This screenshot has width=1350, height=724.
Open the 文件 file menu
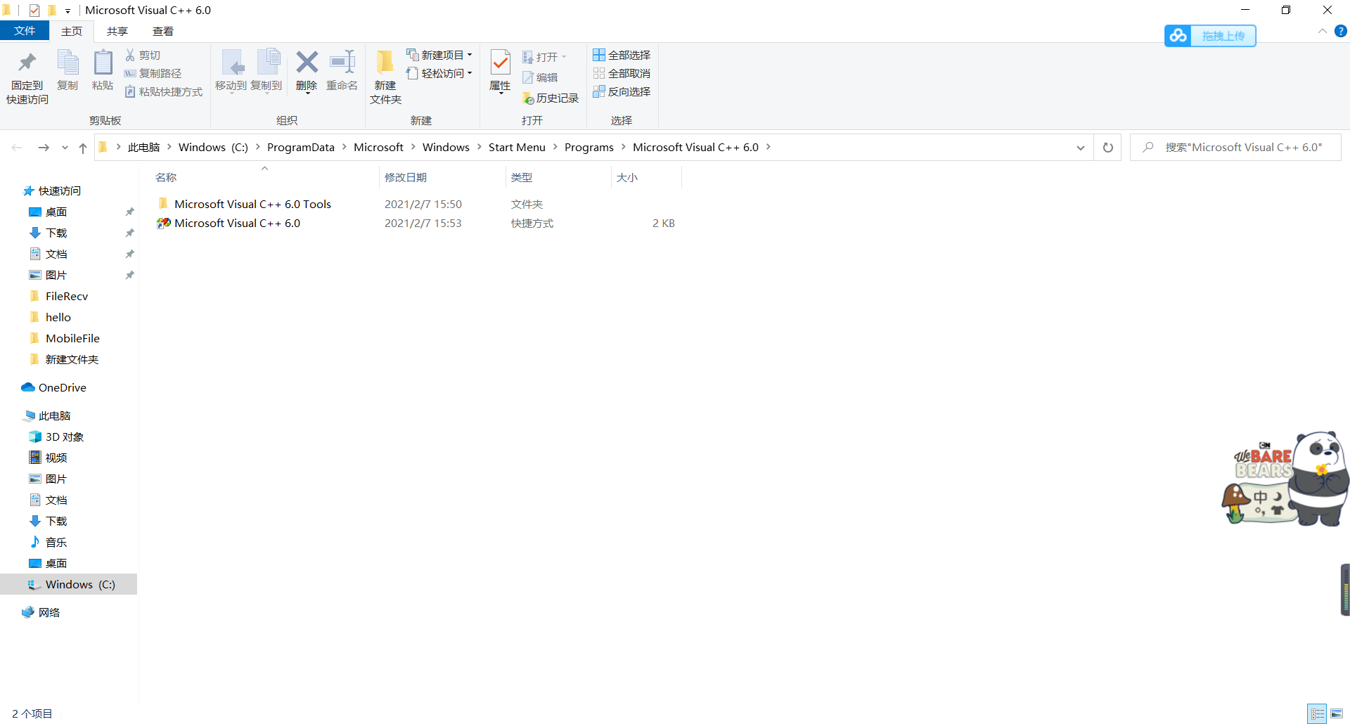[x=25, y=31]
